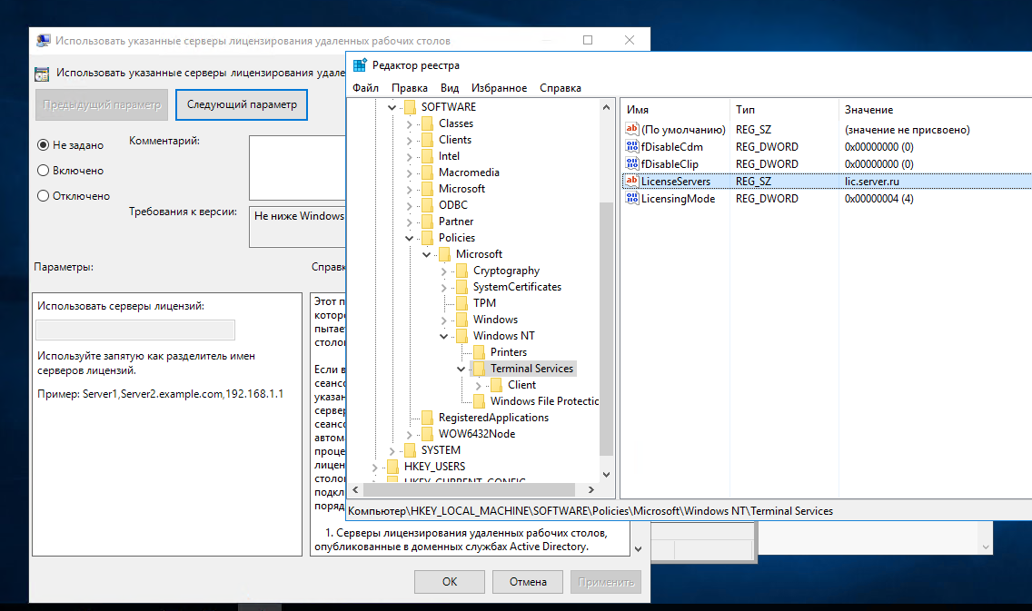Click the Classes folder icon

pyautogui.click(x=427, y=123)
